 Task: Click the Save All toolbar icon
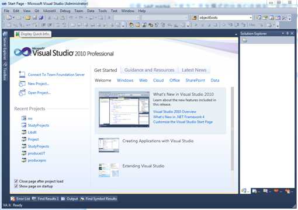coord(41,17)
